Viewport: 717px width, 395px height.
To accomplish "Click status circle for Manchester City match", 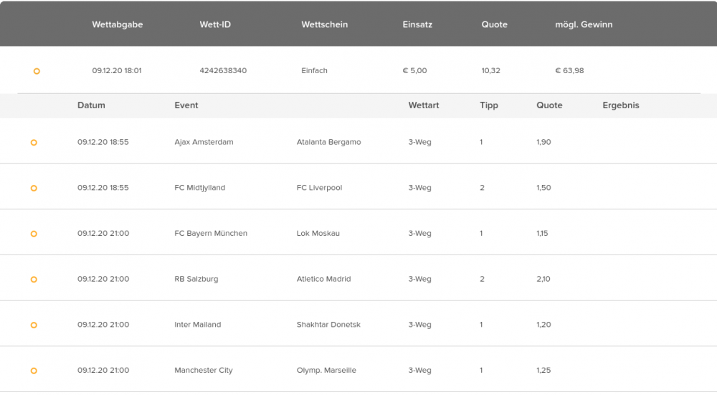I will [34, 371].
